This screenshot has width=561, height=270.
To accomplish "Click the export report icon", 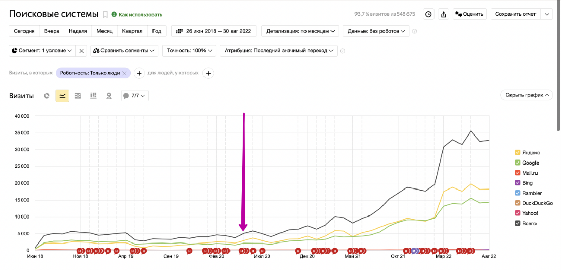I will click(443, 14).
